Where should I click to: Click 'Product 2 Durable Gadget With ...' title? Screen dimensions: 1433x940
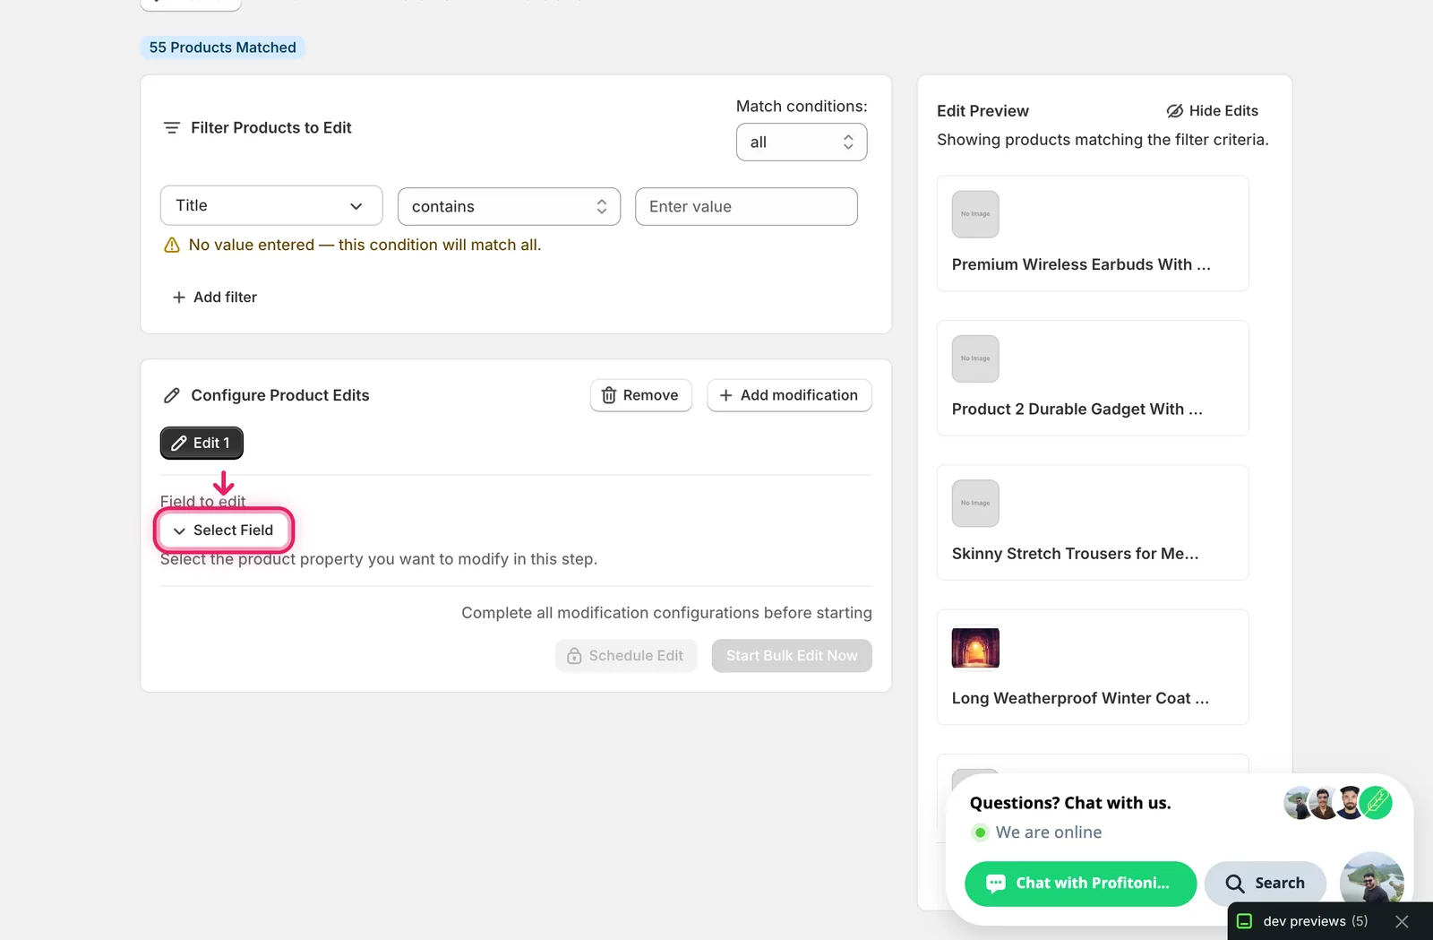coord(1077,409)
